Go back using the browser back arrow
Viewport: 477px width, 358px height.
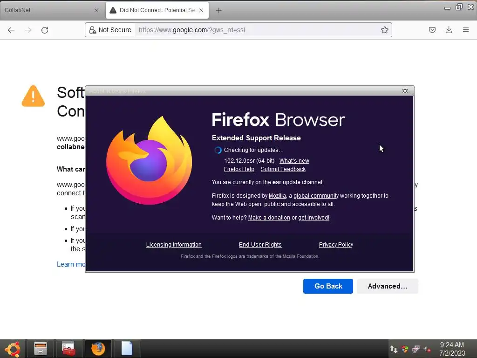[11, 30]
